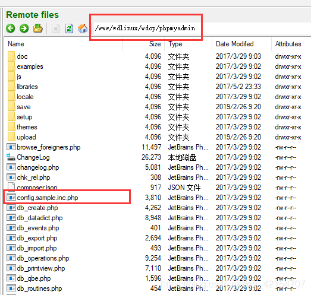Image resolution: width=311 pixels, height=295 pixels.
Task: Click the db_operations.php size 9,254
Action: [153, 258]
